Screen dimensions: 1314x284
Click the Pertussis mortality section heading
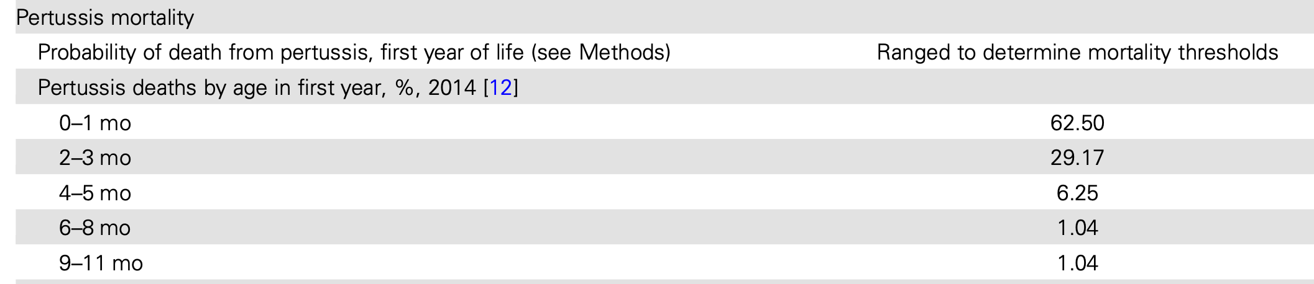(x=105, y=17)
